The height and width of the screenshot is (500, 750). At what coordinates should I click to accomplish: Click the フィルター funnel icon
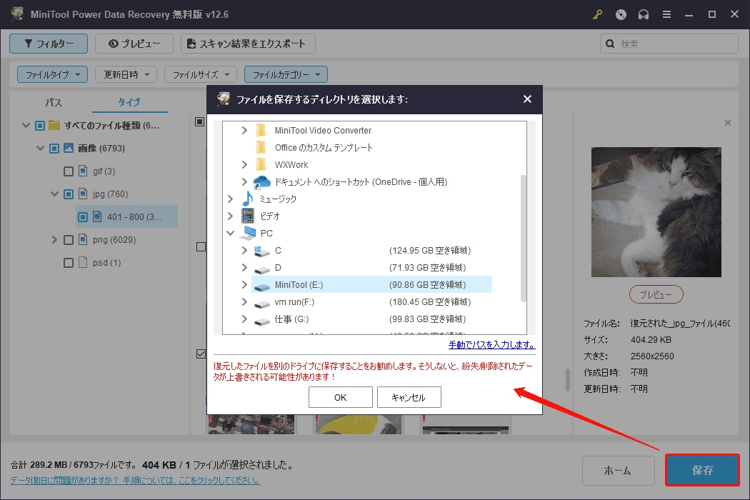[x=28, y=44]
